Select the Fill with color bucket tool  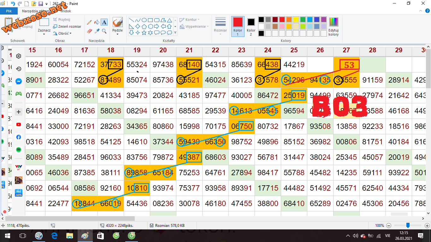pyautogui.click(x=97, y=22)
